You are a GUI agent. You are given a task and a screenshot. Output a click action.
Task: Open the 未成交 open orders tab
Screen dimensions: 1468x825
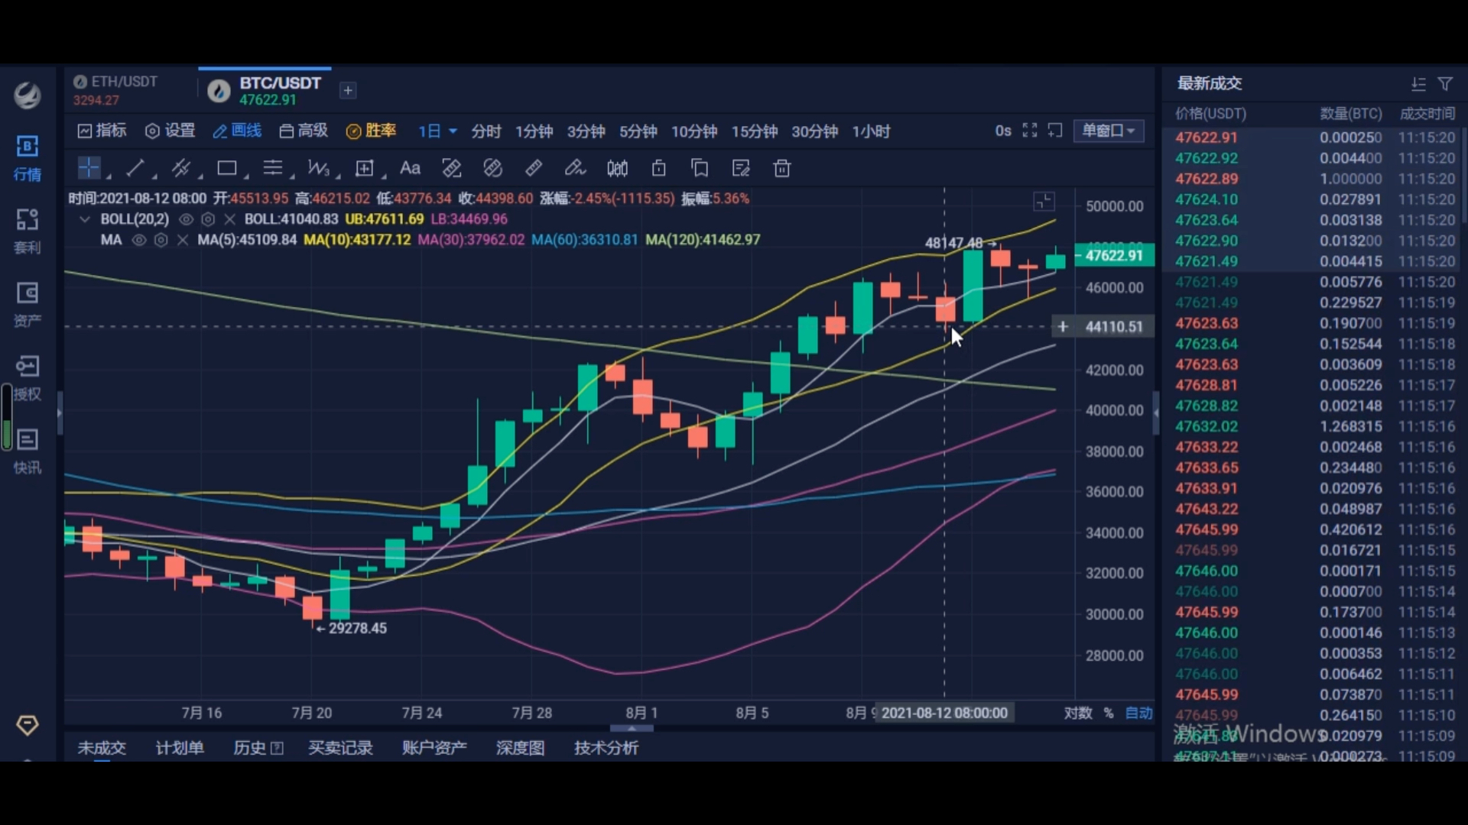pyautogui.click(x=102, y=748)
